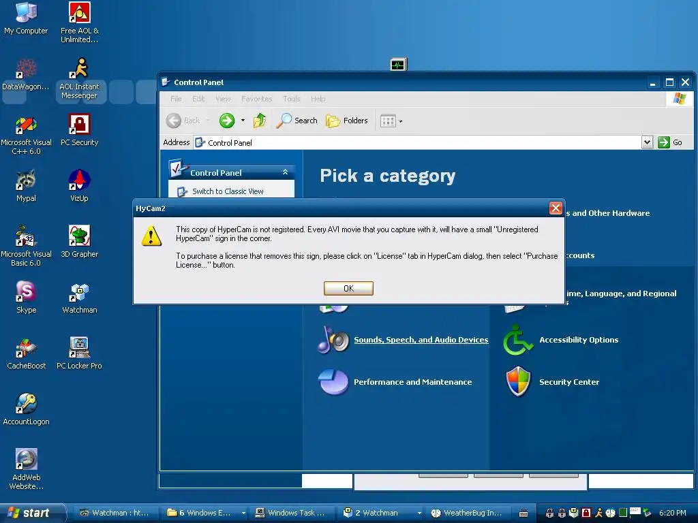Open the View menu

click(x=223, y=99)
